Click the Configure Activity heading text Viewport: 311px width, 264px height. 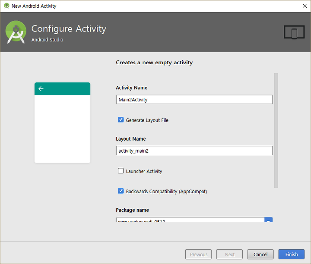69,29
